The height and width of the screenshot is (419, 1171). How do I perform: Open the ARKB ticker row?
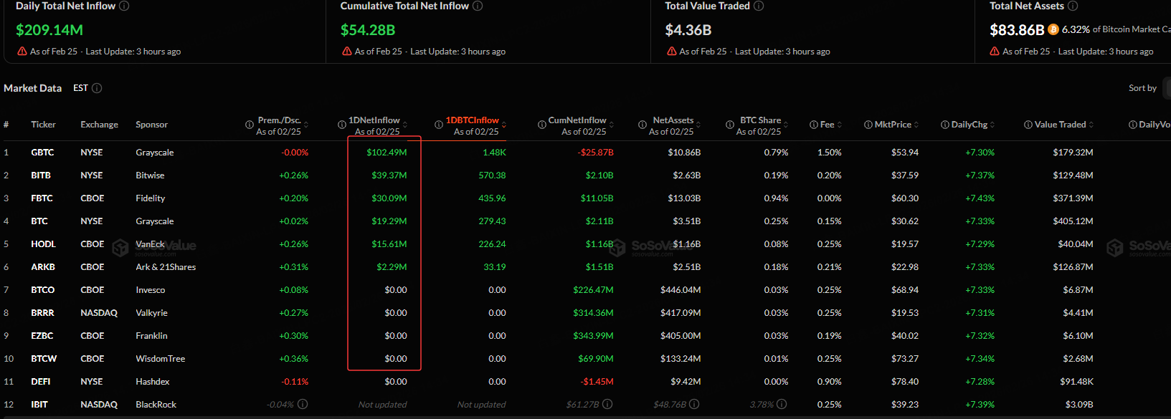tap(43, 267)
